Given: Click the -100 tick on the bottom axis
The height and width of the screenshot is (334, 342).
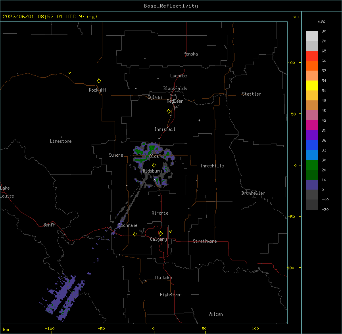Looking at the screenshot, I should pos(50,328).
